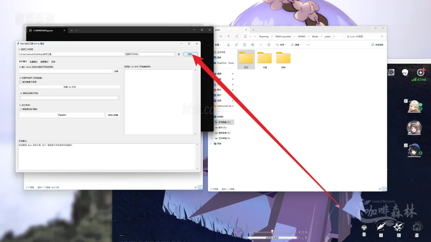The image size is (431, 242).
Task: Click the scan .ini files button
Action: click(69, 87)
